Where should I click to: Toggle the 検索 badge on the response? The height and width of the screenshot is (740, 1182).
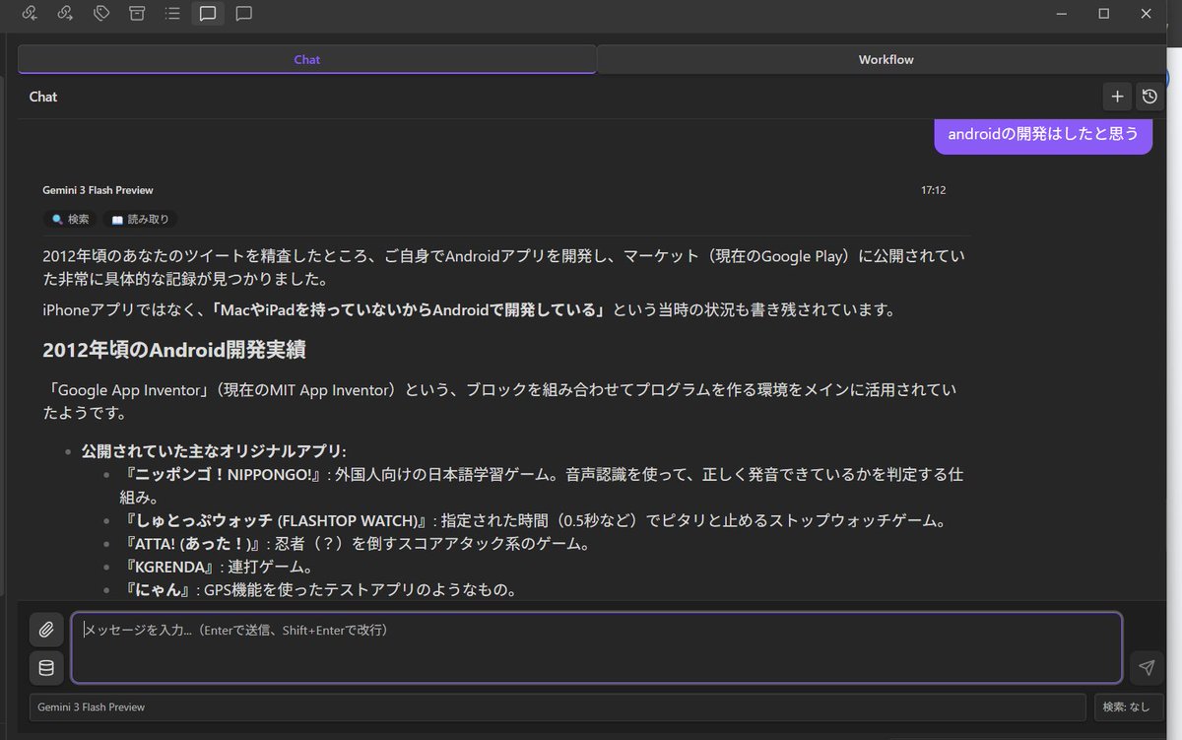[x=69, y=219]
